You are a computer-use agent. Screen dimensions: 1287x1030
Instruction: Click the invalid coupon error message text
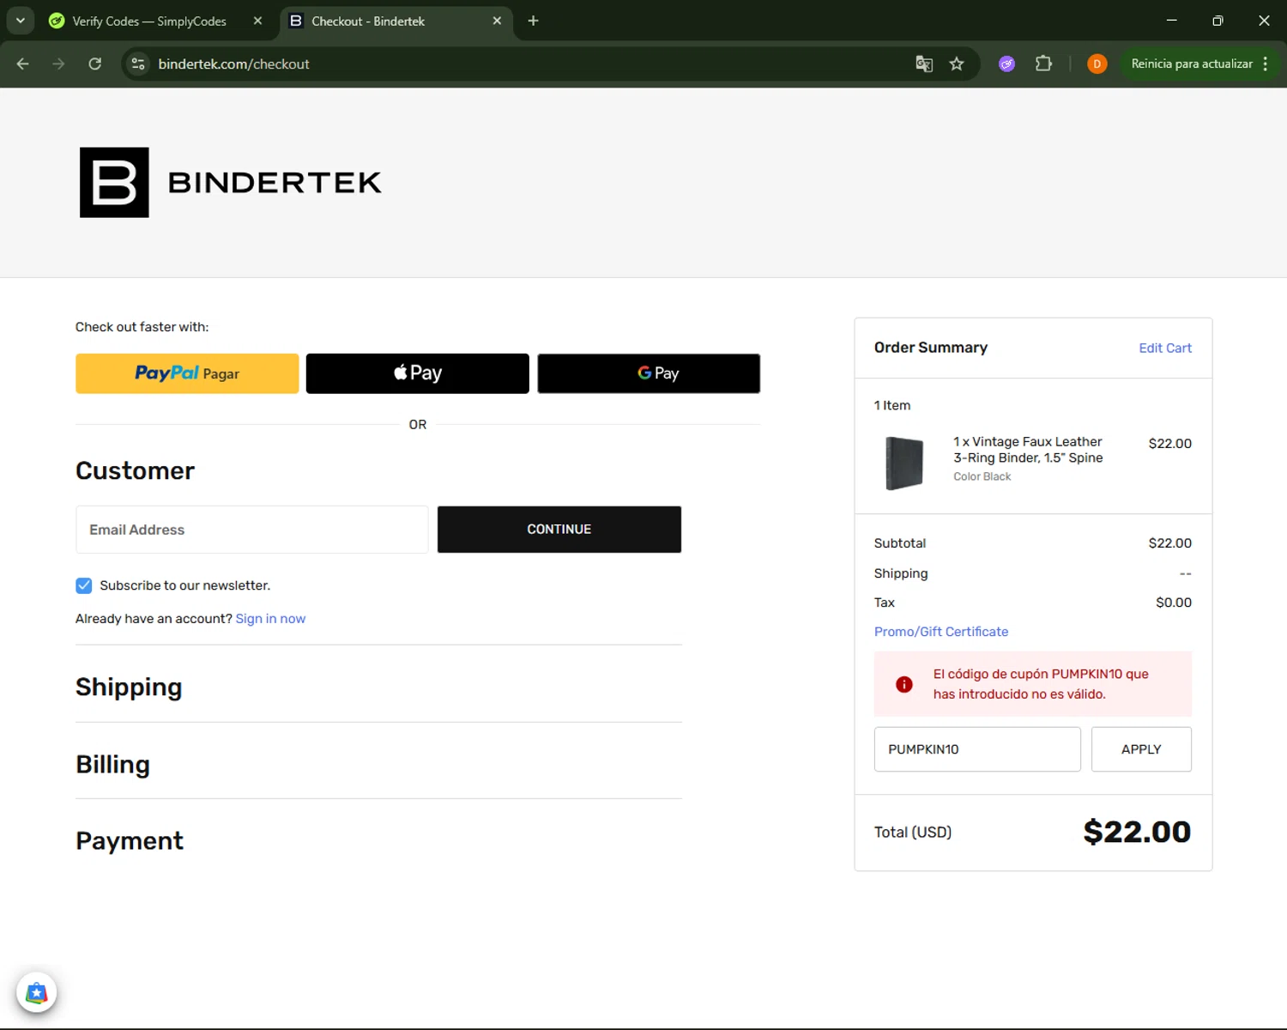coord(1041,684)
